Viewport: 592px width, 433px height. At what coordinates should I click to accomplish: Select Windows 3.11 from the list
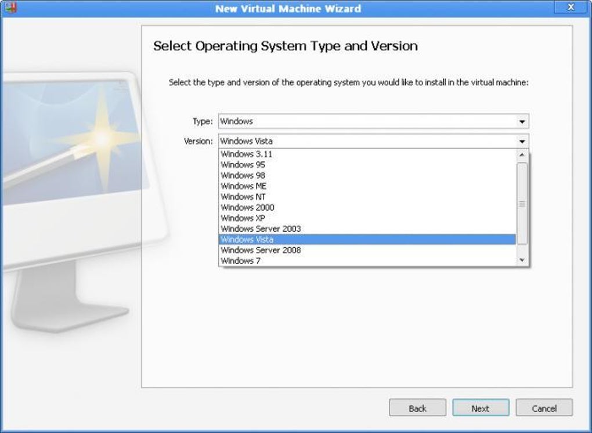click(367, 154)
